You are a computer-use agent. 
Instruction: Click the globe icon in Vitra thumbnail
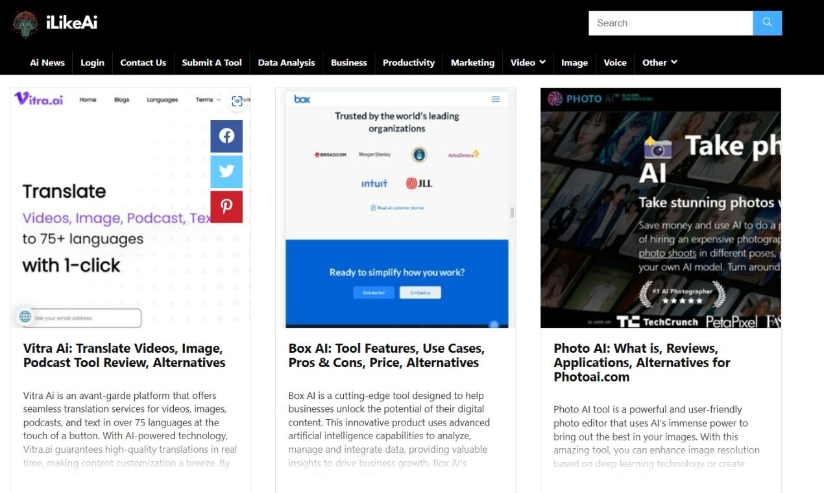[25, 317]
